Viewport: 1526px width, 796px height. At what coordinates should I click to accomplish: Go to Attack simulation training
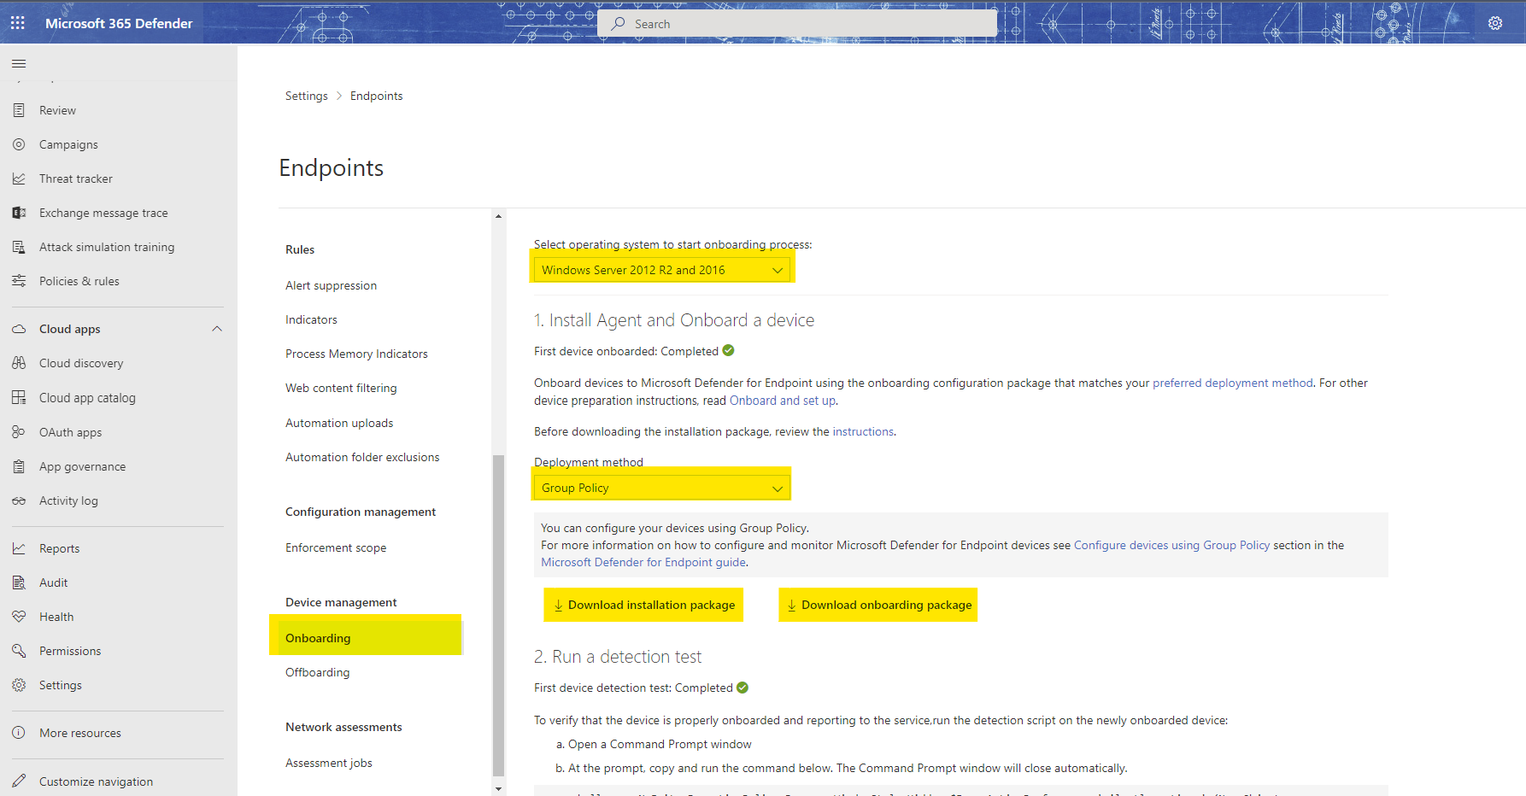(x=107, y=247)
